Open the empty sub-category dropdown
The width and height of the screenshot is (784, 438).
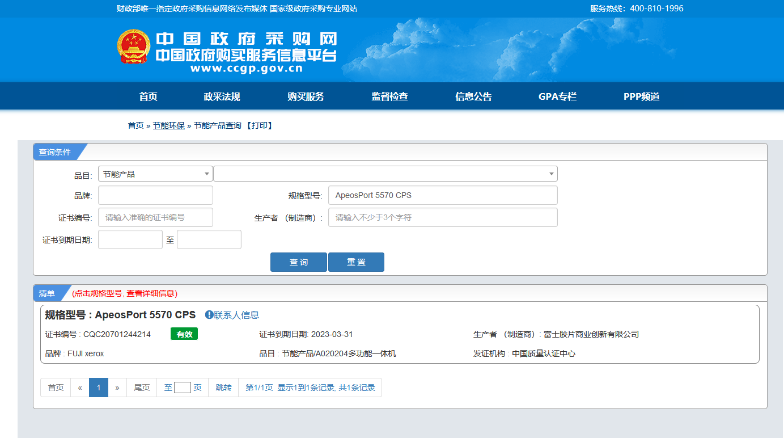385,174
